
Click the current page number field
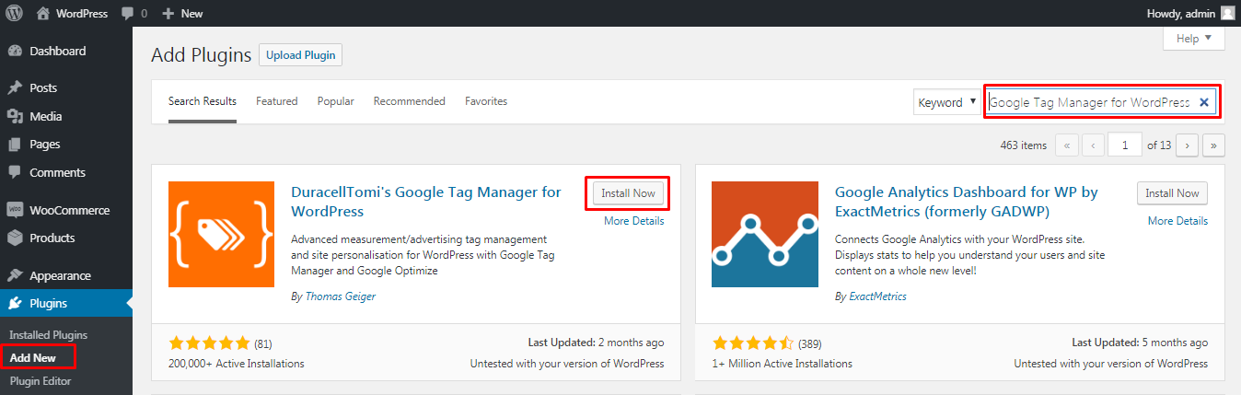[x=1125, y=145]
